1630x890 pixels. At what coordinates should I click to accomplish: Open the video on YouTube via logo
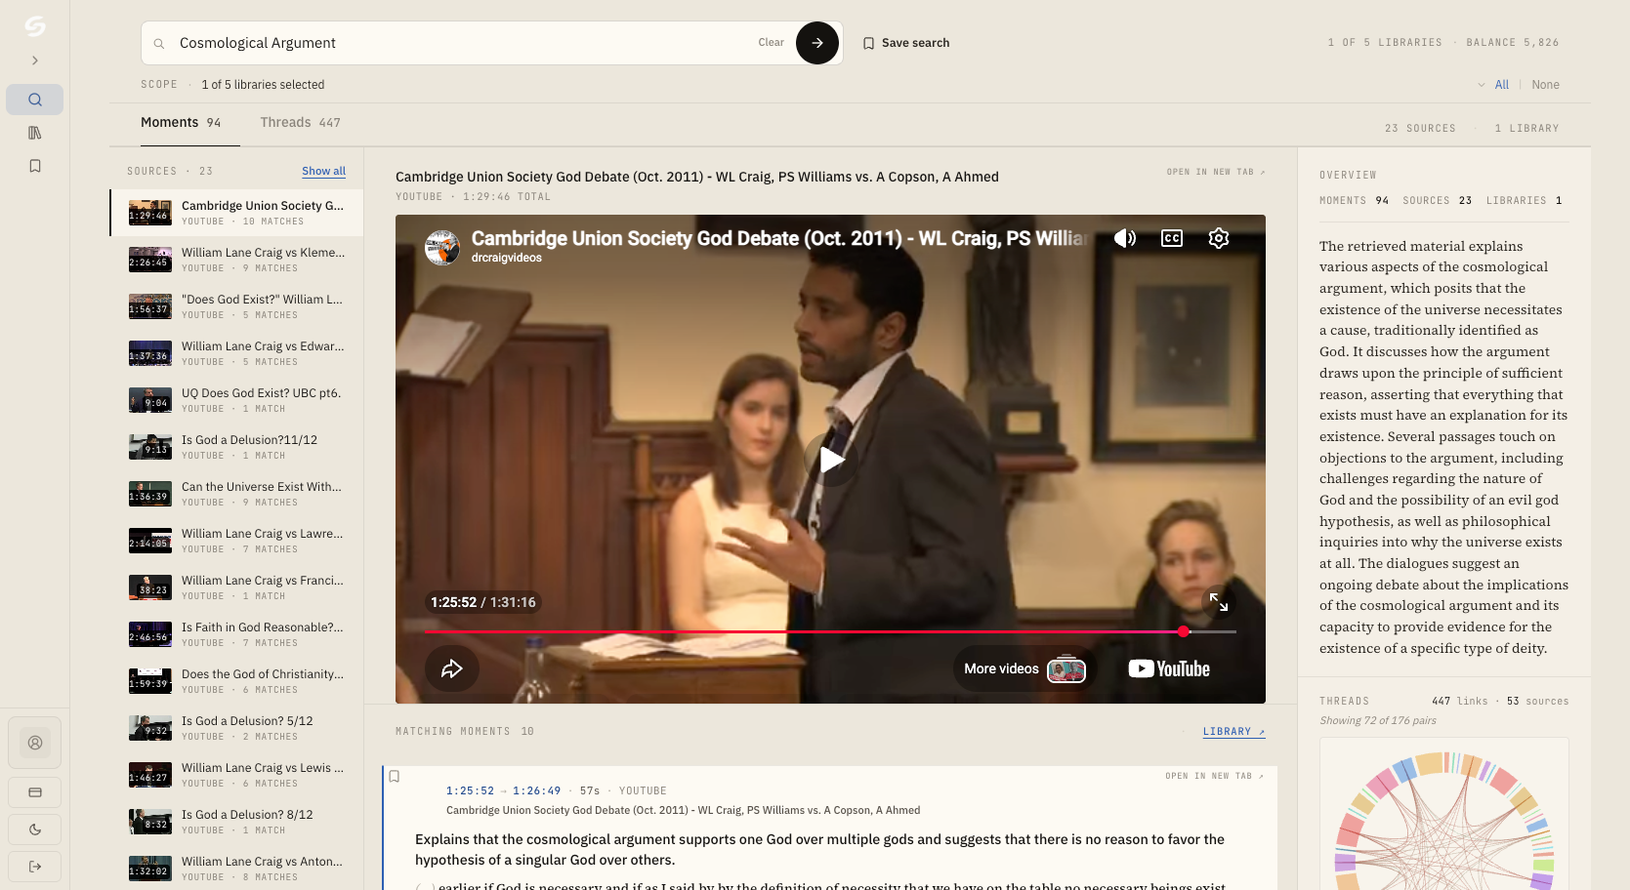1169,669
